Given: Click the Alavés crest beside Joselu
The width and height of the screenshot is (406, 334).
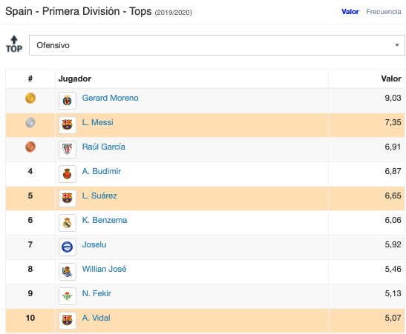Looking at the screenshot, I should click(68, 247).
